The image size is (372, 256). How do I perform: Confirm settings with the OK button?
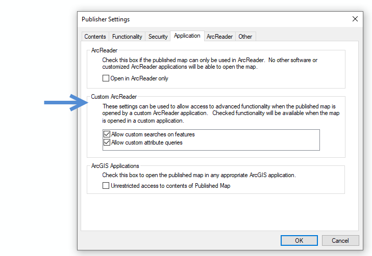(x=299, y=240)
